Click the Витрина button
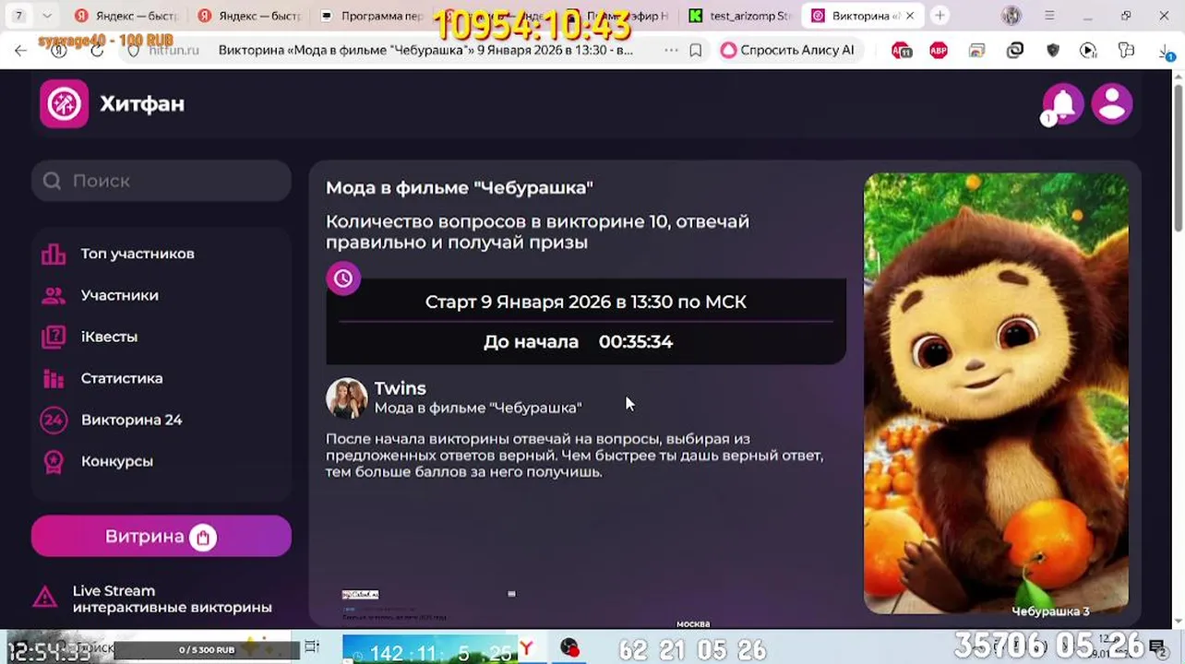The height and width of the screenshot is (664, 1185). [162, 537]
